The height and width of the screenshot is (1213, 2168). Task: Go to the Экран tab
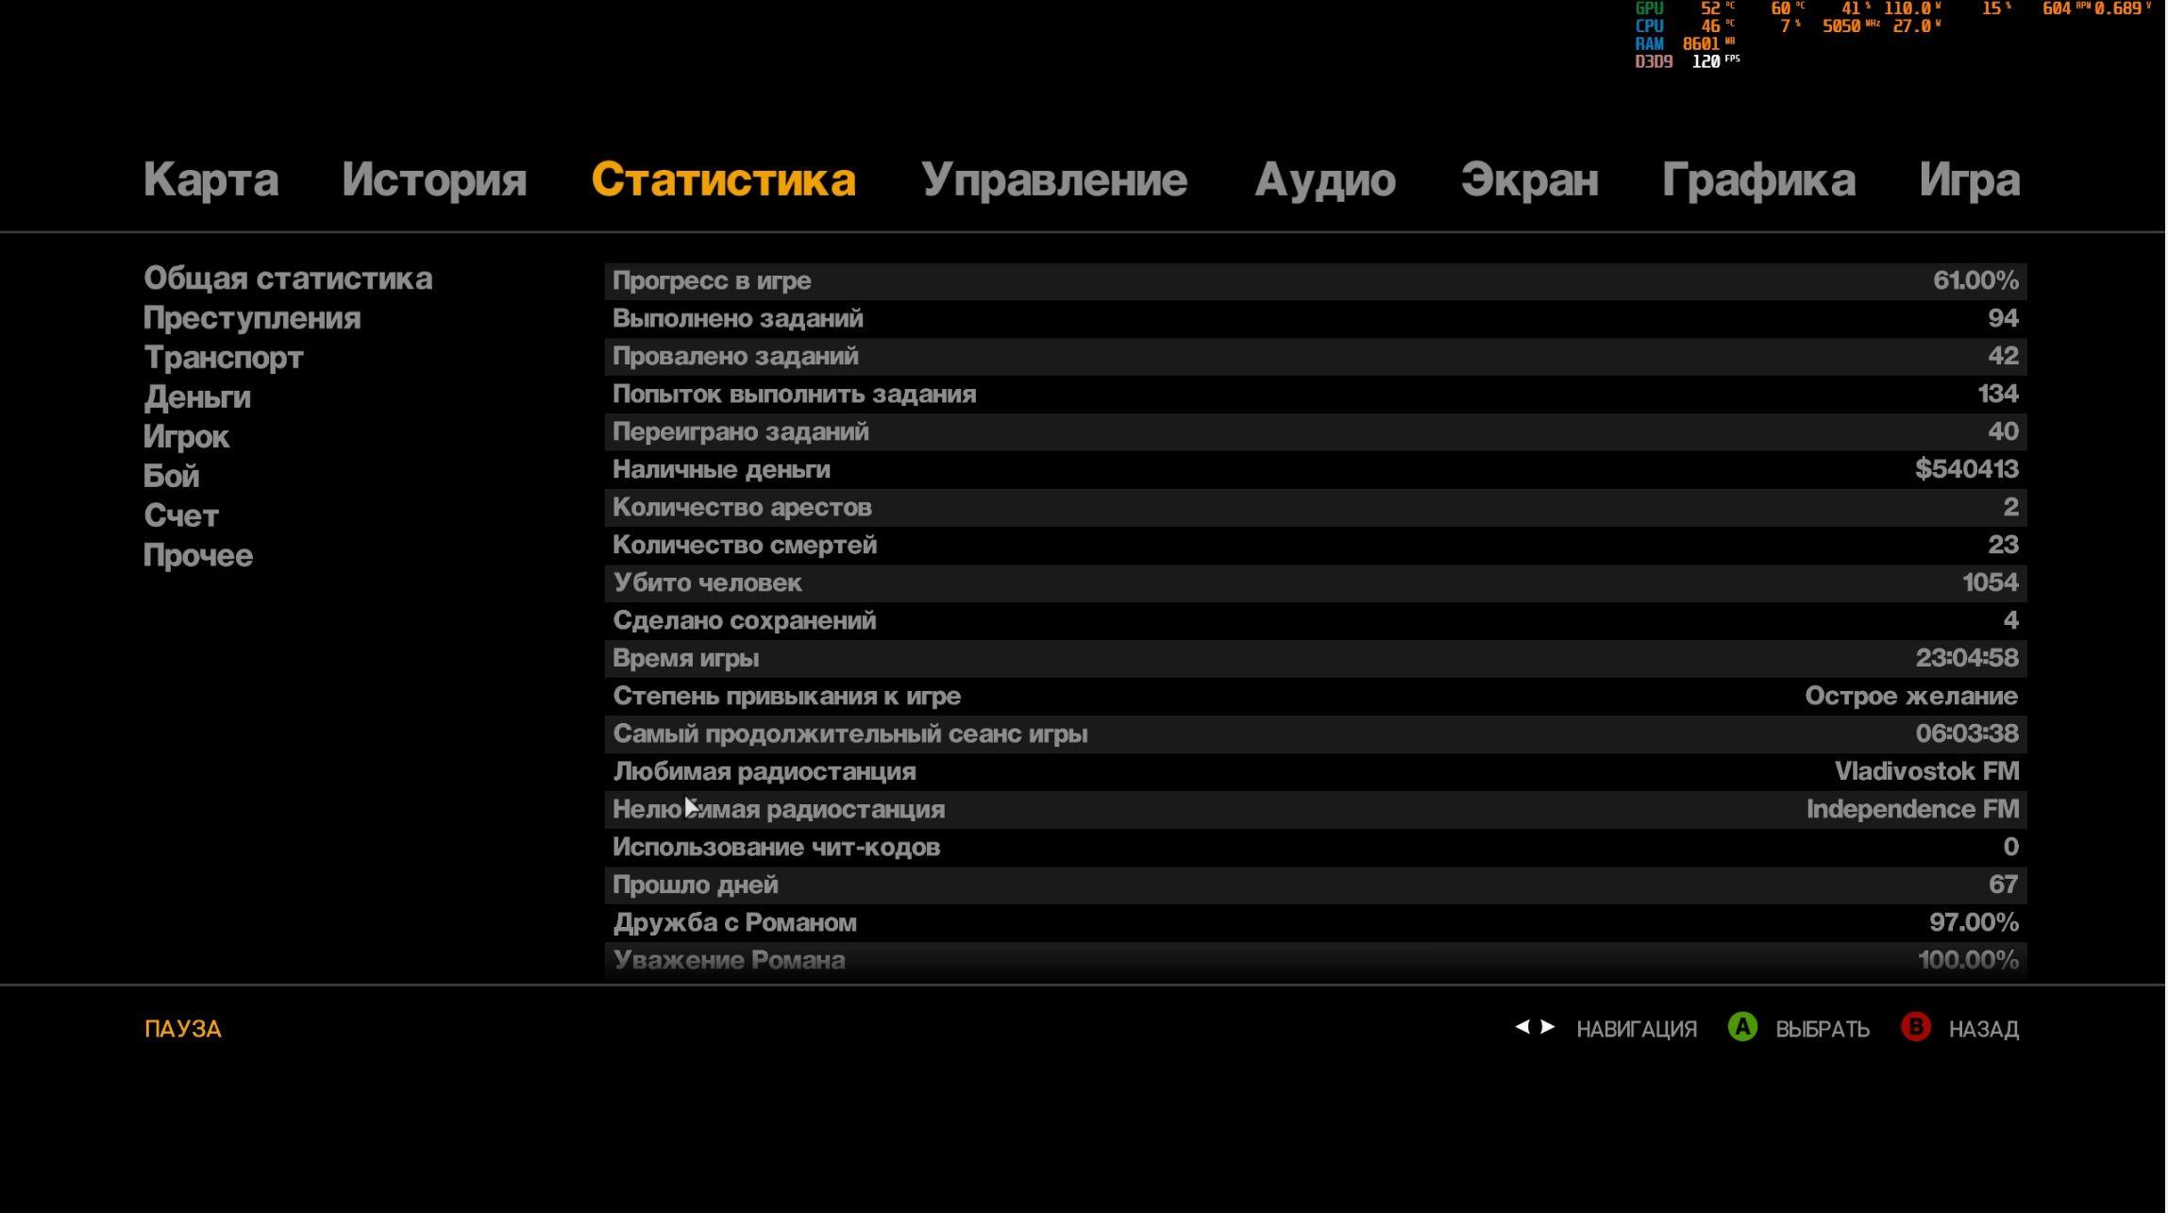point(1529,179)
